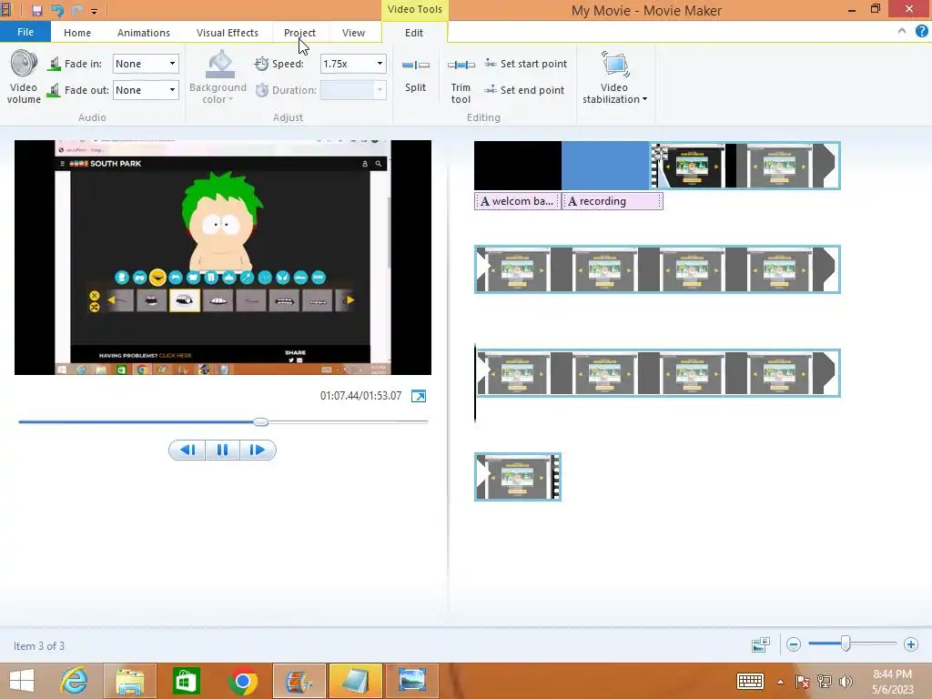Screen dimensions: 932x699
Task: Switch to the Visual Effects tab
Action: click(227, 33)
